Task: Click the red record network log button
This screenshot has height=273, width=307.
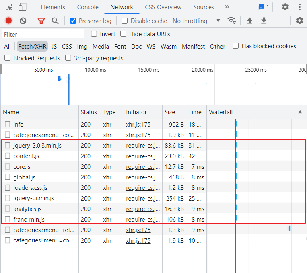Action: click(8, 21)
